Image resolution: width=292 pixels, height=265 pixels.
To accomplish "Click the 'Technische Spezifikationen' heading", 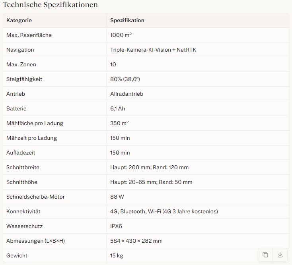I will tap(50, 5).
